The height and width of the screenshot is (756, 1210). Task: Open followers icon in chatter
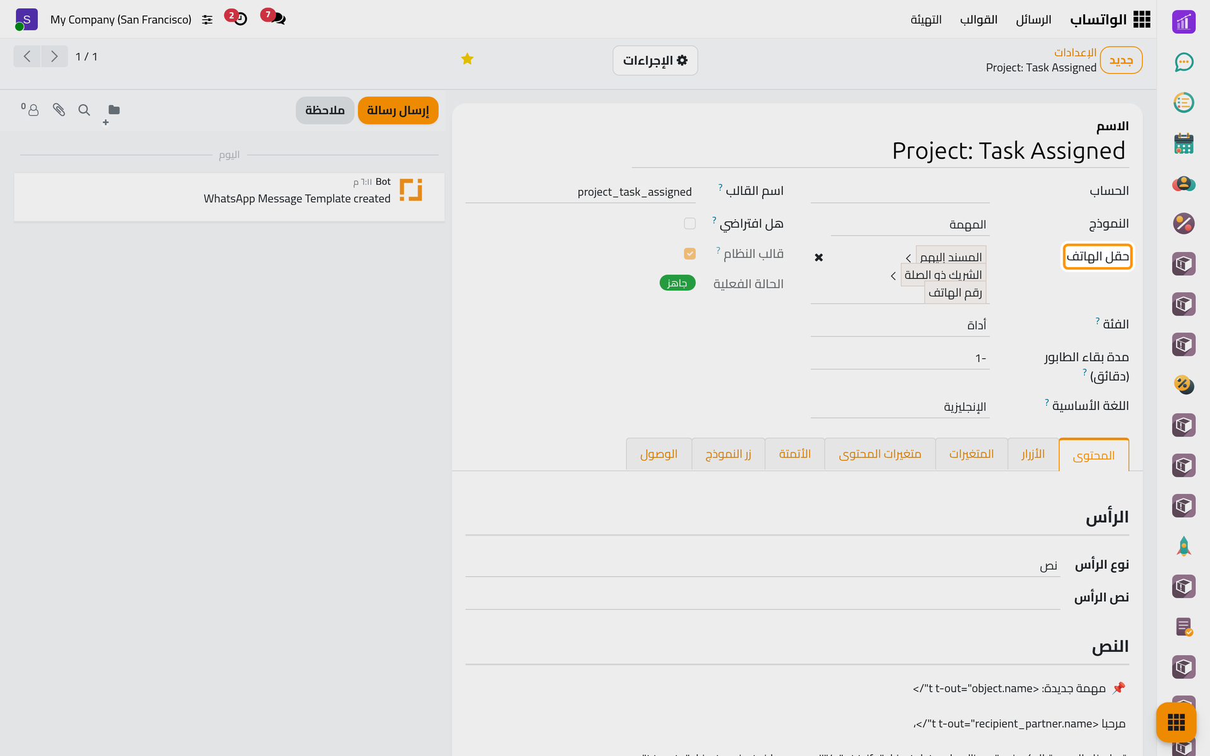(x=30, y=110)
